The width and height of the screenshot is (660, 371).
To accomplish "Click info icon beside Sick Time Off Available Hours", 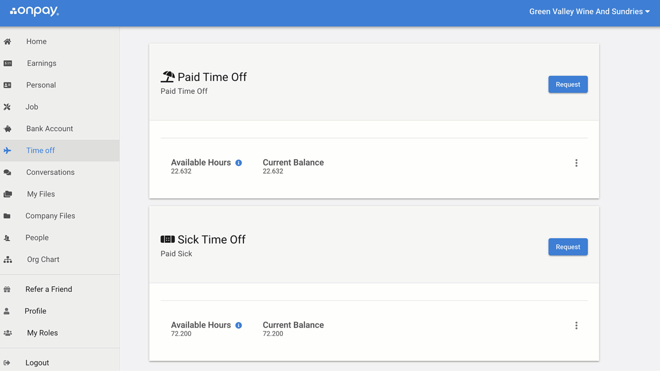I will click(238, 325).
